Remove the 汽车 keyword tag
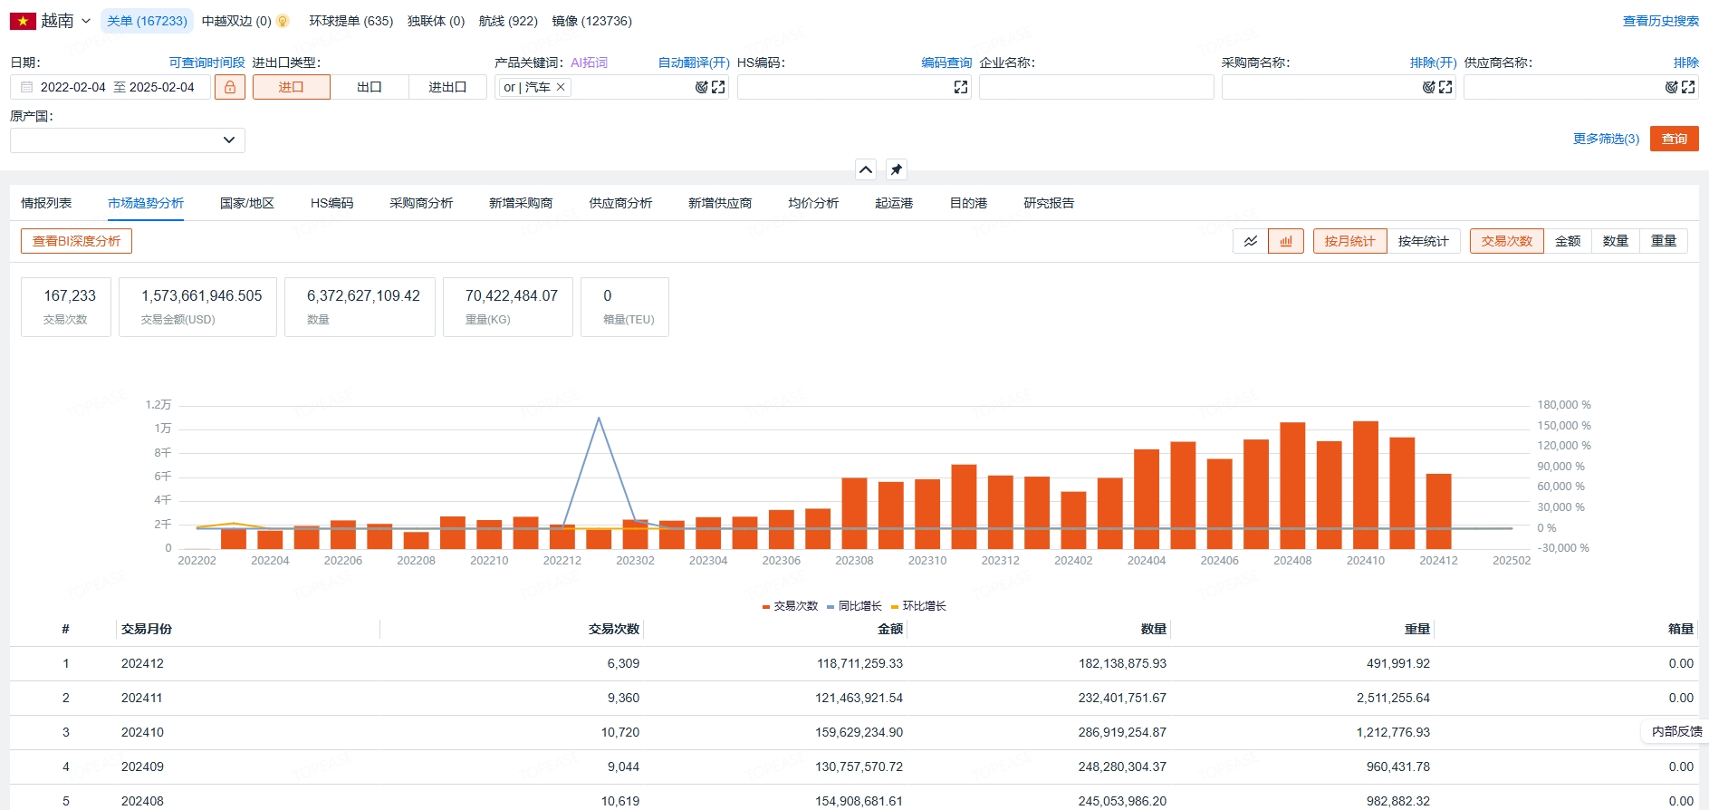1709x810 pixels. pyautogui.click(x=561, y=87)
